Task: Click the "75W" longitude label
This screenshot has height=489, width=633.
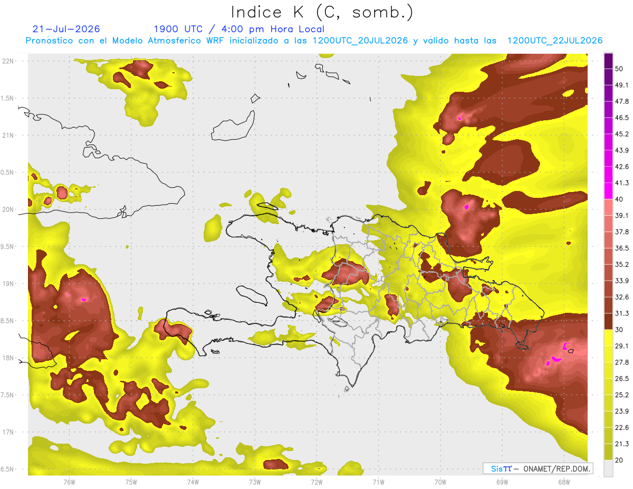Action: (x=131, y=482)
